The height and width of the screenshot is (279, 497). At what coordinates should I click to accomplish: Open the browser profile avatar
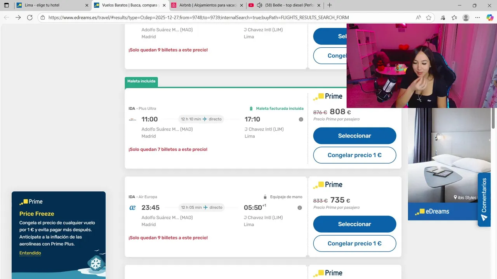466,17
